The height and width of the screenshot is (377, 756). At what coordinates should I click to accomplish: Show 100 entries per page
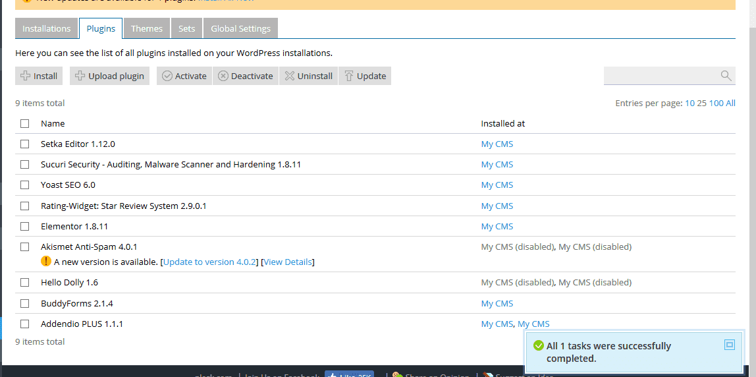[x=716, y=103]
